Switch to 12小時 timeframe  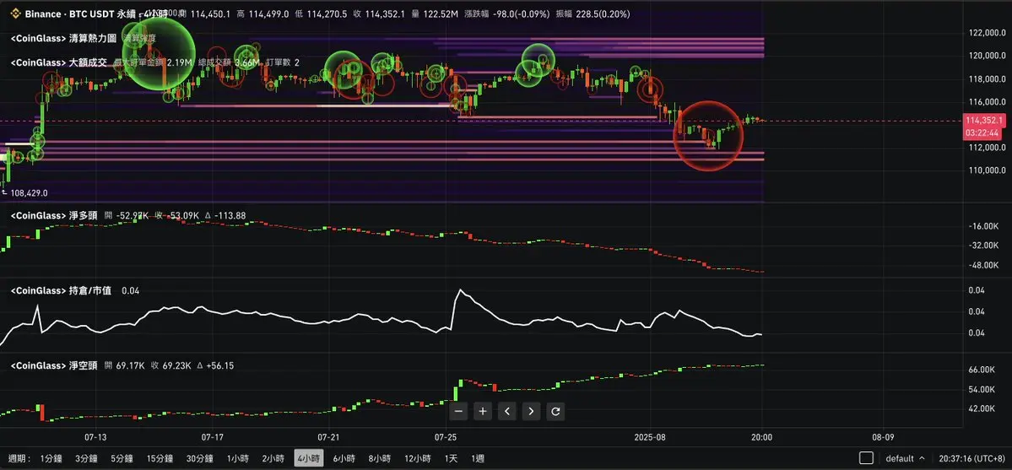click(418, 458)
